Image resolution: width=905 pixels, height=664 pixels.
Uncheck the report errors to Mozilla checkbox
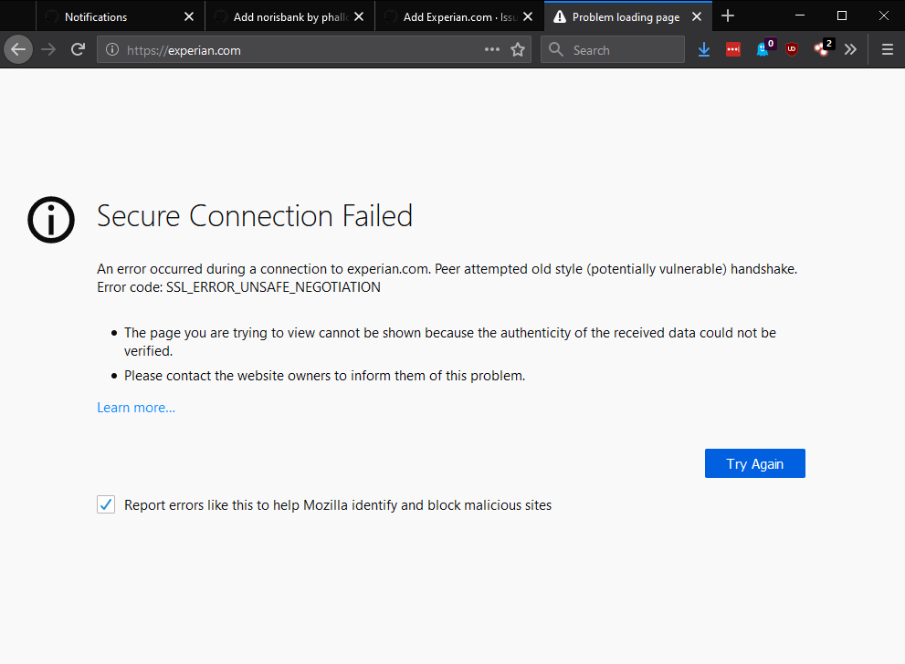point(106,504)
